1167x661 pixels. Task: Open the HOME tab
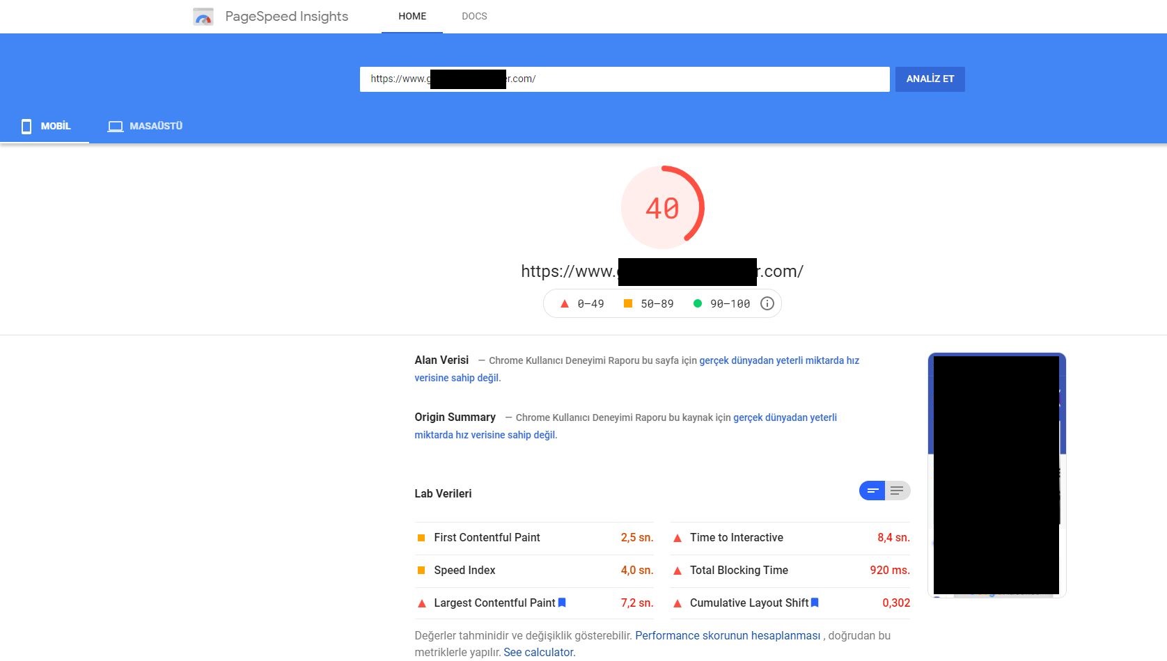tap(412, 16)
